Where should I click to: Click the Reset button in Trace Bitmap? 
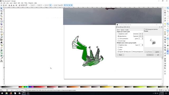click(120, 55)
